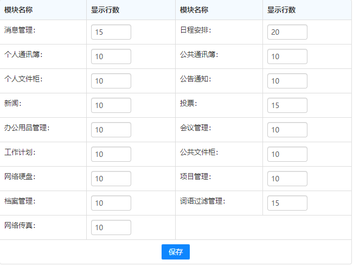Focus the 新闻 display rows input

111,105
